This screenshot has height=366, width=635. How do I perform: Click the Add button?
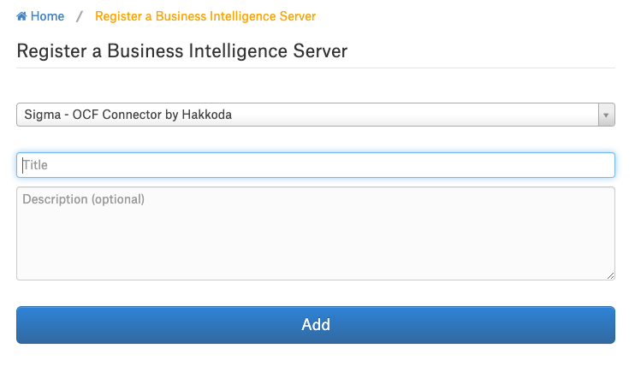point(316,325)
